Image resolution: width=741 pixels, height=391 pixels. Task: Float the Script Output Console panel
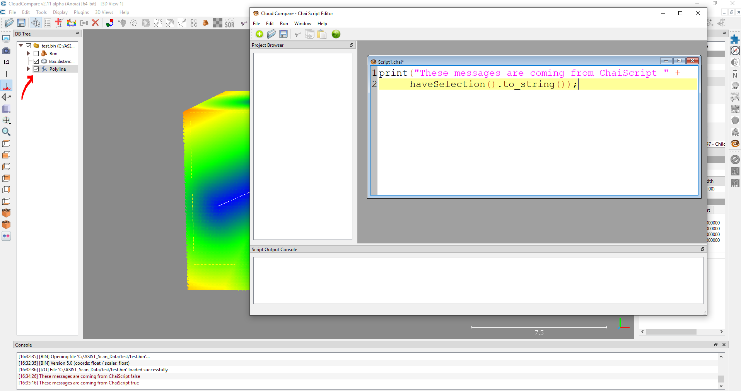703,249
